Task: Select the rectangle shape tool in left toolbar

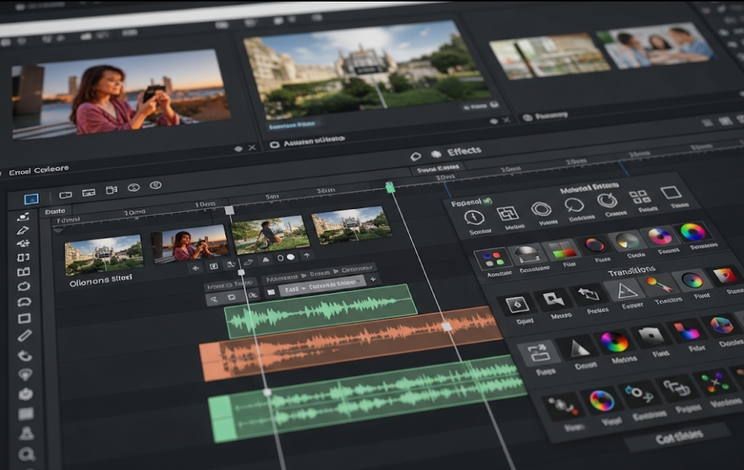Action: (x=24, y=319)
